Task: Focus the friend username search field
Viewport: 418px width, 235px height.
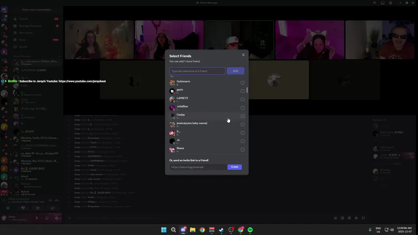Action: coord(197,71)
